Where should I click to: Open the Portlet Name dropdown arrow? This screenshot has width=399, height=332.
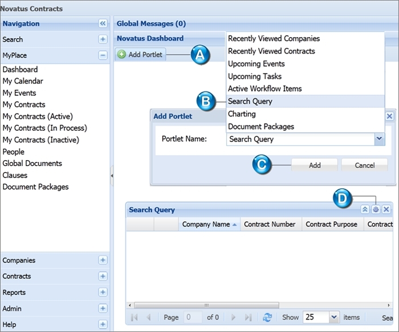coord(380,139)
